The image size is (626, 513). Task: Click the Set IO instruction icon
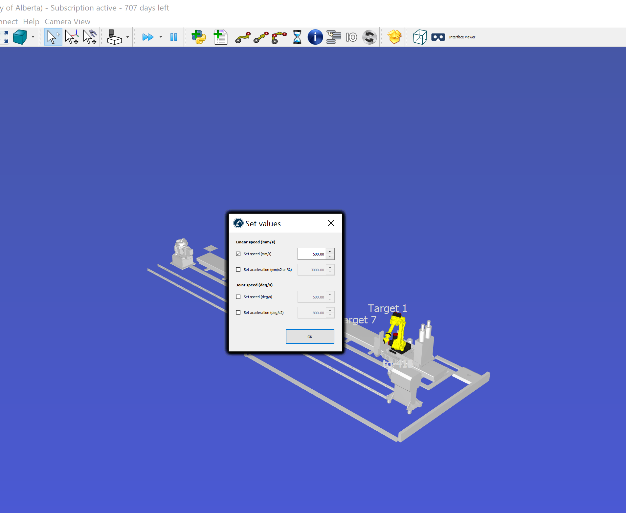(x=351, y=37)
